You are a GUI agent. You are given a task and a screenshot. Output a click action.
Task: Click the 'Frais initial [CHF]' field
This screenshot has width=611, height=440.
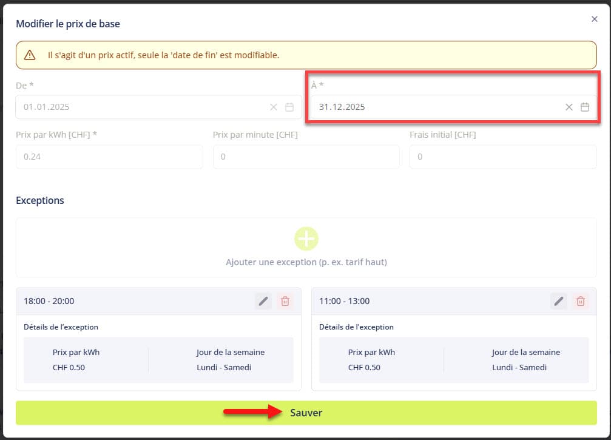click(502, 157)
